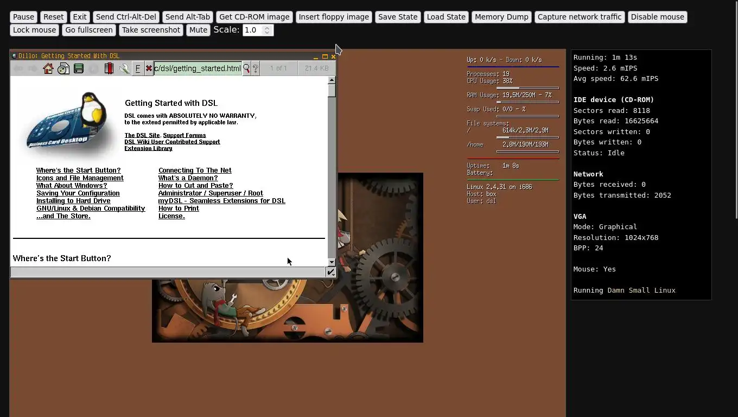
Task: Open The DSL Site link
Action: pos(142,135)
